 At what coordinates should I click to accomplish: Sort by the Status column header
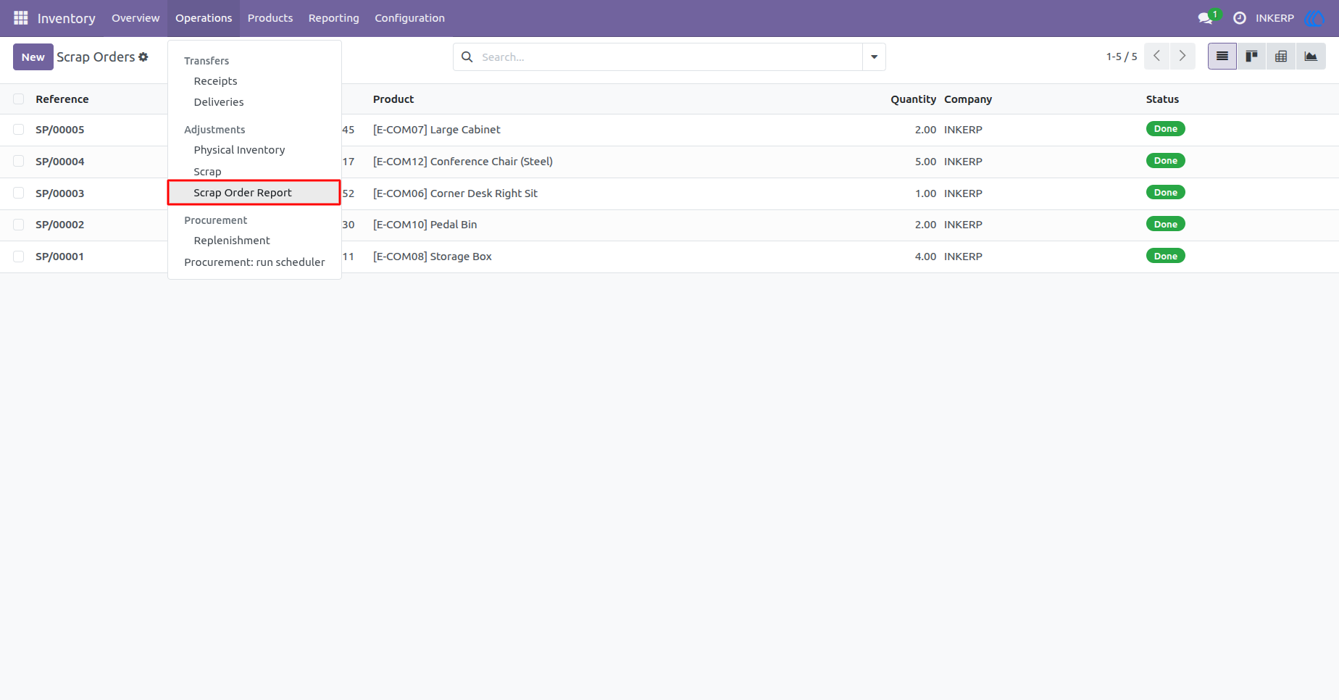coord(1162,99)
